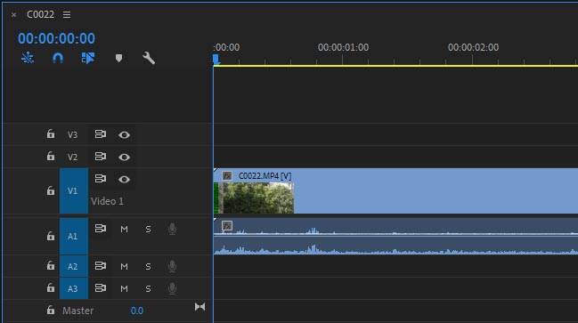Mute the A1 track
The width and height of the screenshot is (578, 323).
tap(124, 229)
